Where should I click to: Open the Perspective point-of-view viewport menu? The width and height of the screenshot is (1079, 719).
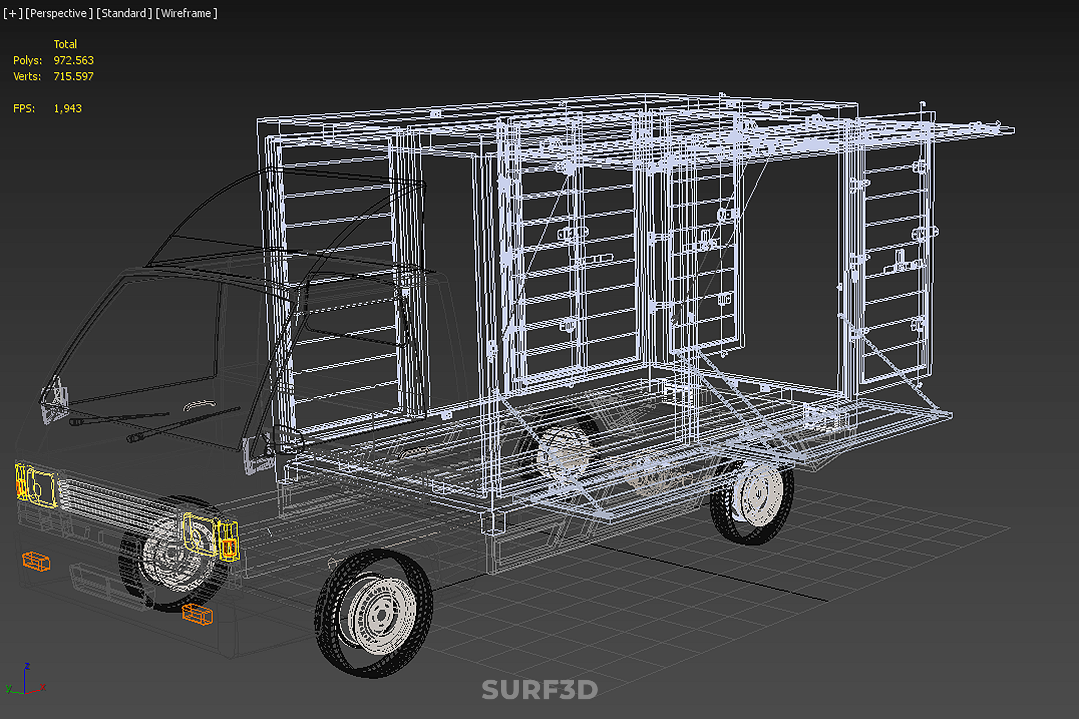tap(58, 13)
